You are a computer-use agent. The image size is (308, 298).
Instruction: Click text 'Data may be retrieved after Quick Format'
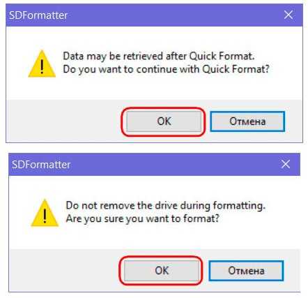(x=159, y=57)
